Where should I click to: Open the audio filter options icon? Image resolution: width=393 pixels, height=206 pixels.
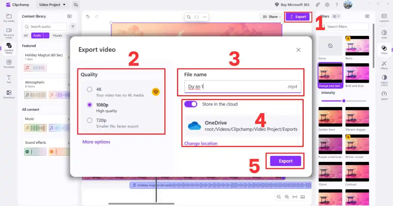pyautogui.click(x=73, y=26)
